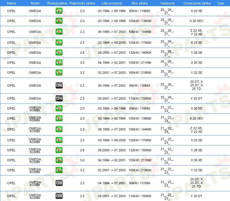Screen dimensions: 230x201
Task: Click petrol icon in OMEGA X 25 XE row
Action: (x=59, y=43)
